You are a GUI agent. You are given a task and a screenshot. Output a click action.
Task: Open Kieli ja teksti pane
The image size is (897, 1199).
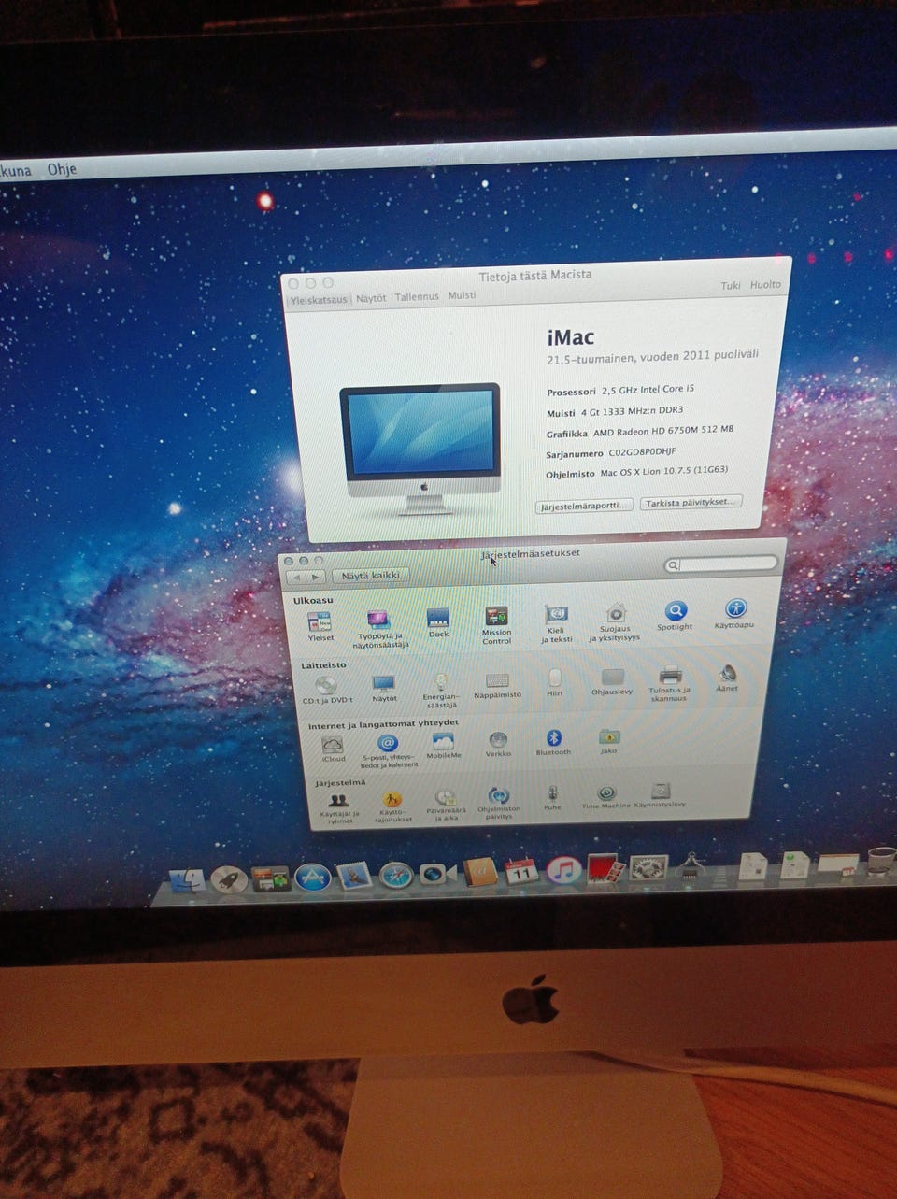click(557, 623)
